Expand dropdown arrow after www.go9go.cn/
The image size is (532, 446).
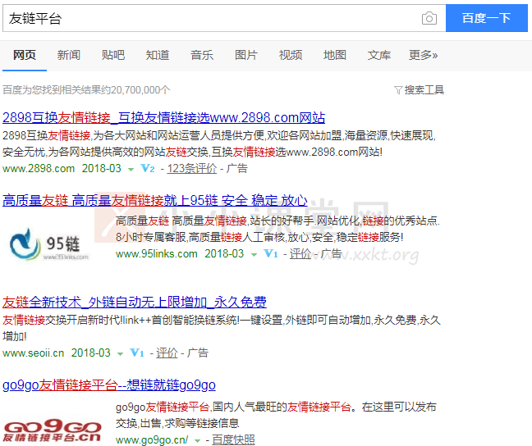click(x=197, y=440)
